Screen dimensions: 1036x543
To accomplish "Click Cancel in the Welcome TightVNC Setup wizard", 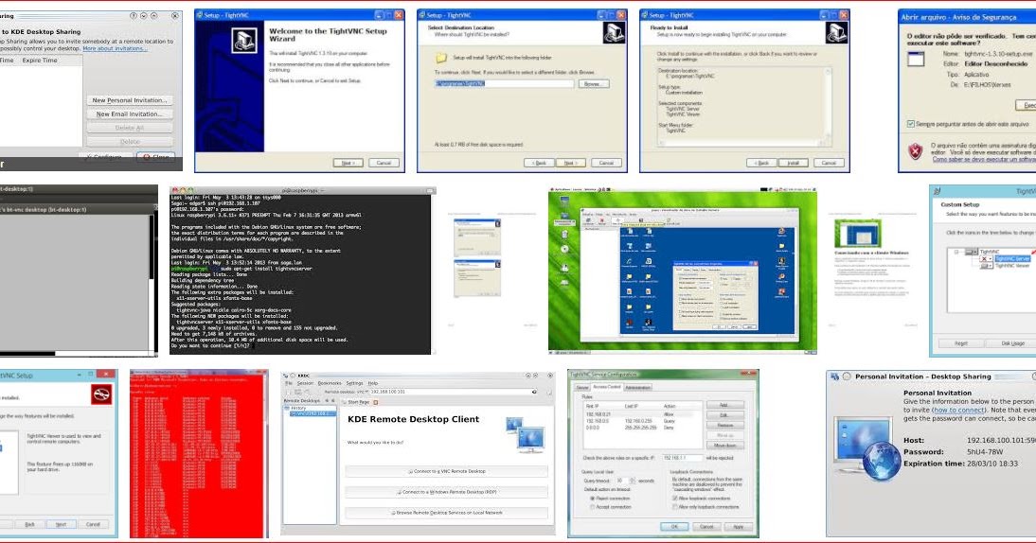I will click(384, 163).
